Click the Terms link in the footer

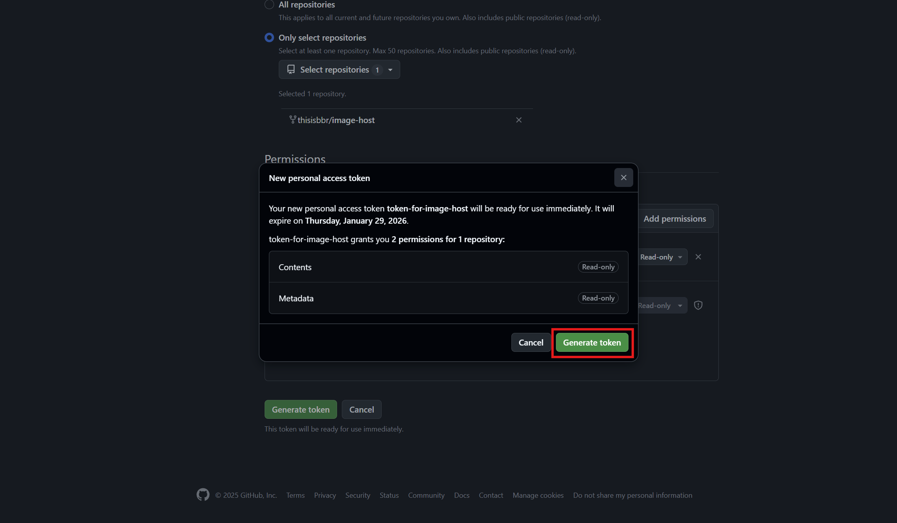tap(295, 495)
